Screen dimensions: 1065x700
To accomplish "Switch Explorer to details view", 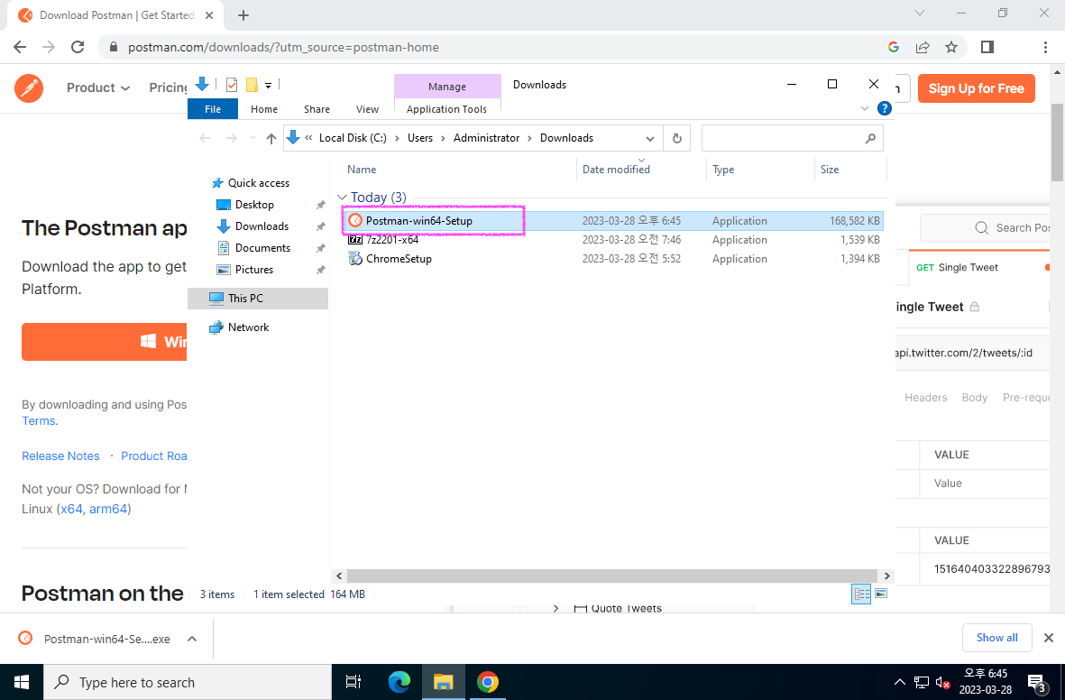I will [861, 594].
